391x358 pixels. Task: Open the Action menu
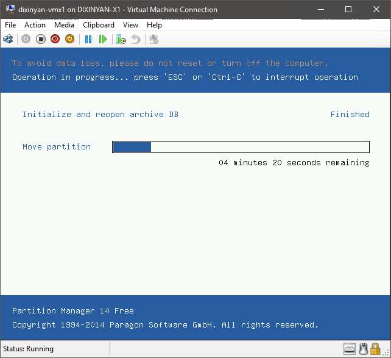click(35, 25)
